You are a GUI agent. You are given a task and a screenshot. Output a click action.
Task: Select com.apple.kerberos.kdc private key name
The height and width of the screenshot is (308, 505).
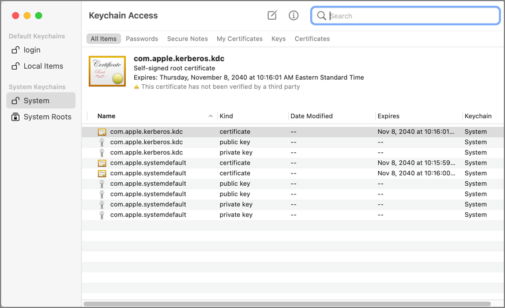pos(146,152)
